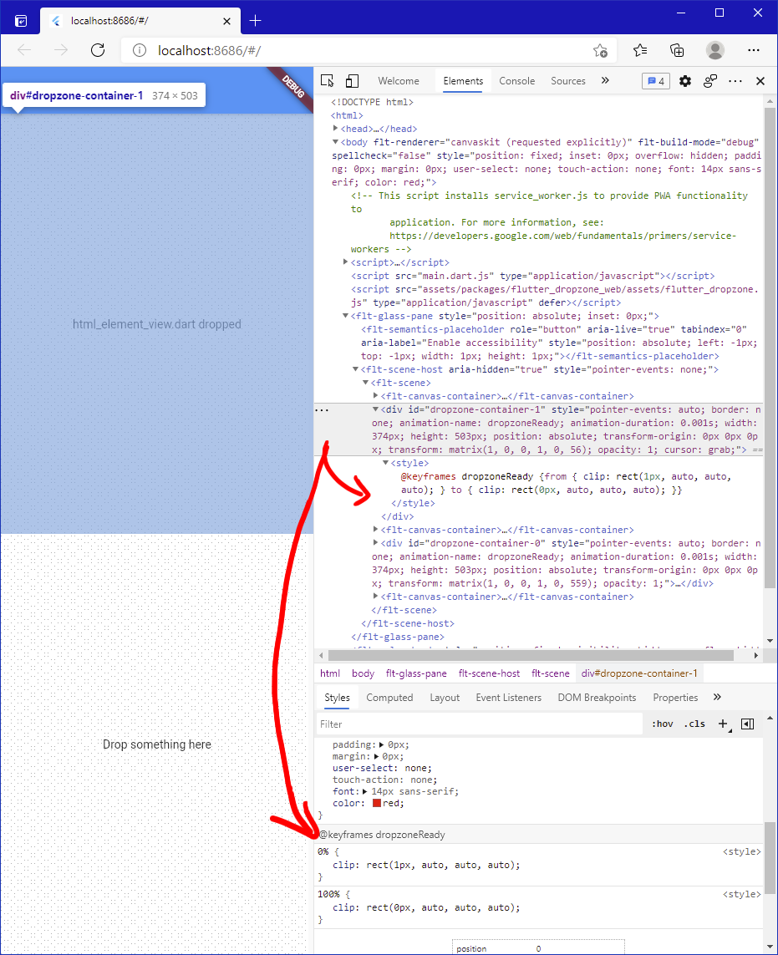Open the Event Listeners tab
The height and width of the screenshot is (955, 778).
pyautogui.click(x=508, y=697)
